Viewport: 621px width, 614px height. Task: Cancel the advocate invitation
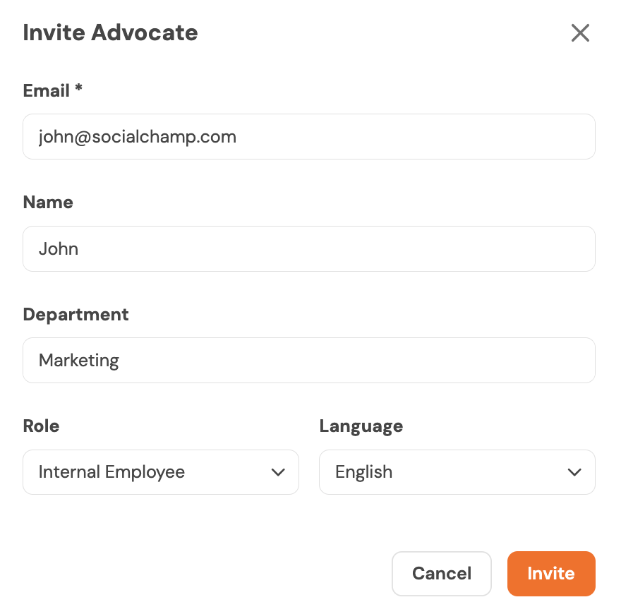[x=442, y=574]
